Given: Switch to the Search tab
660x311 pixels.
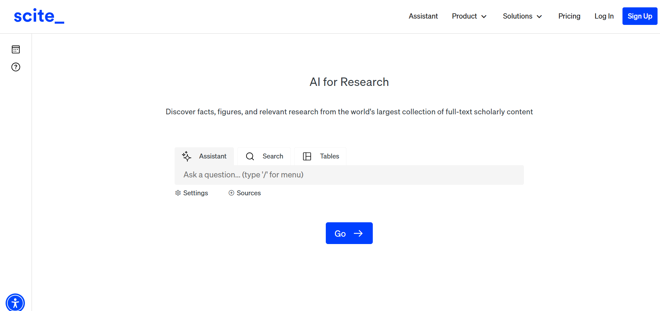Looking at the screenshot, I should coord(272,156).
